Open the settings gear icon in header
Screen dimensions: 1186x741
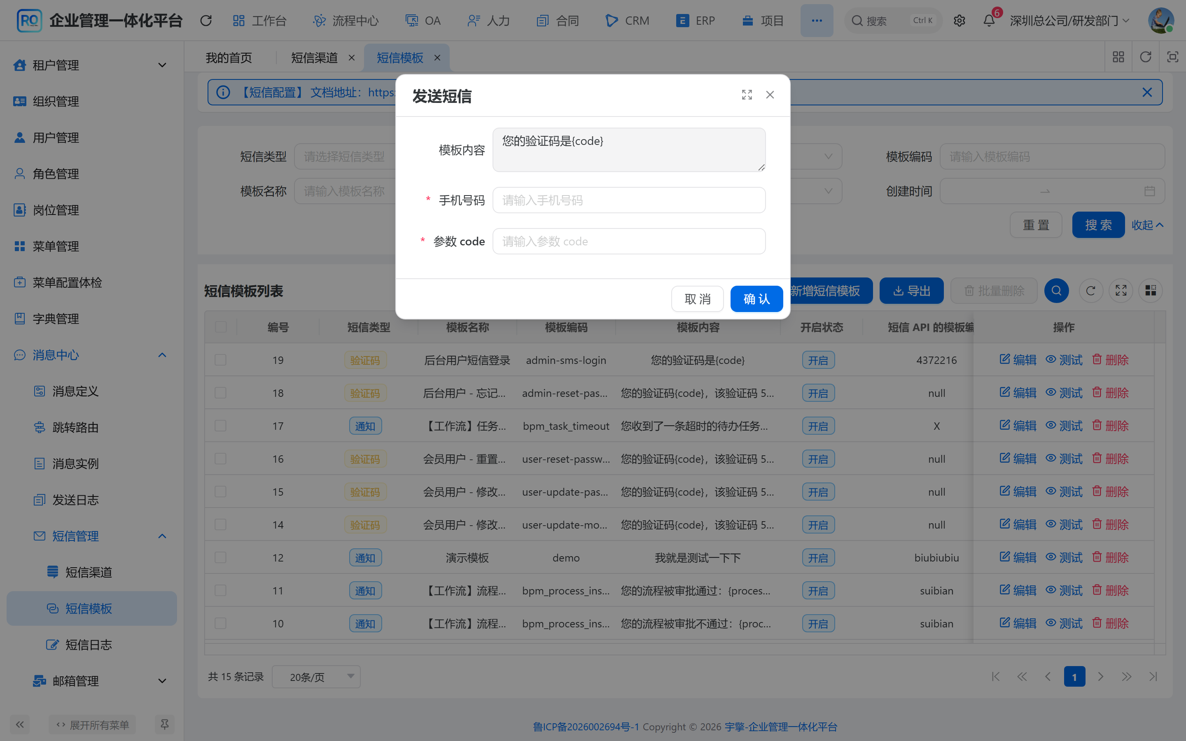pyautogui.click(x=959, y=21)
